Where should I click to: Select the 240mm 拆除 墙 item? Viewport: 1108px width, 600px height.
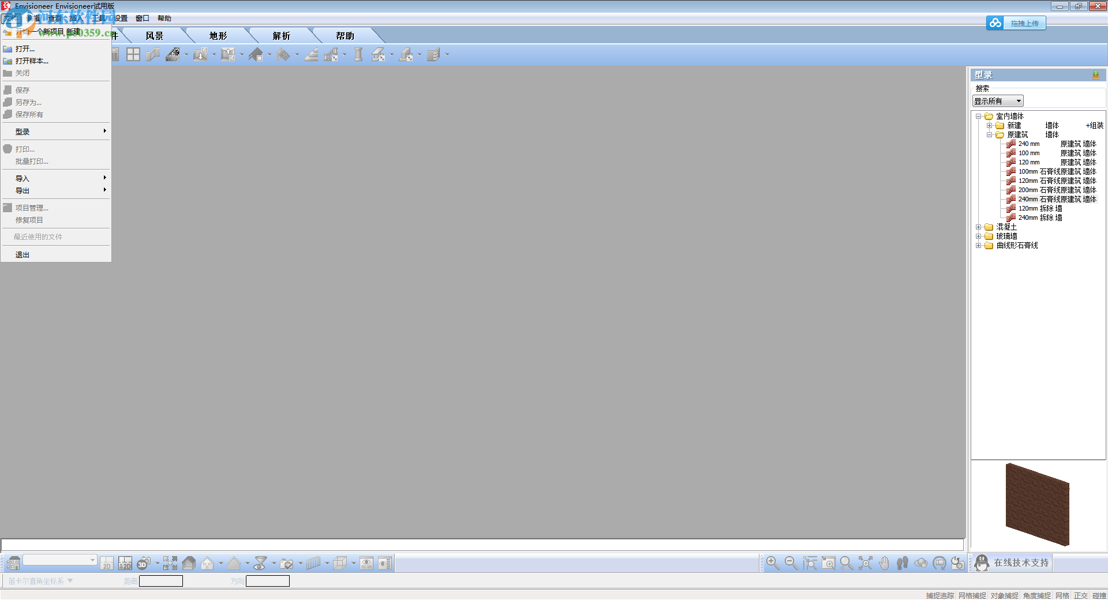(1035, 218)
